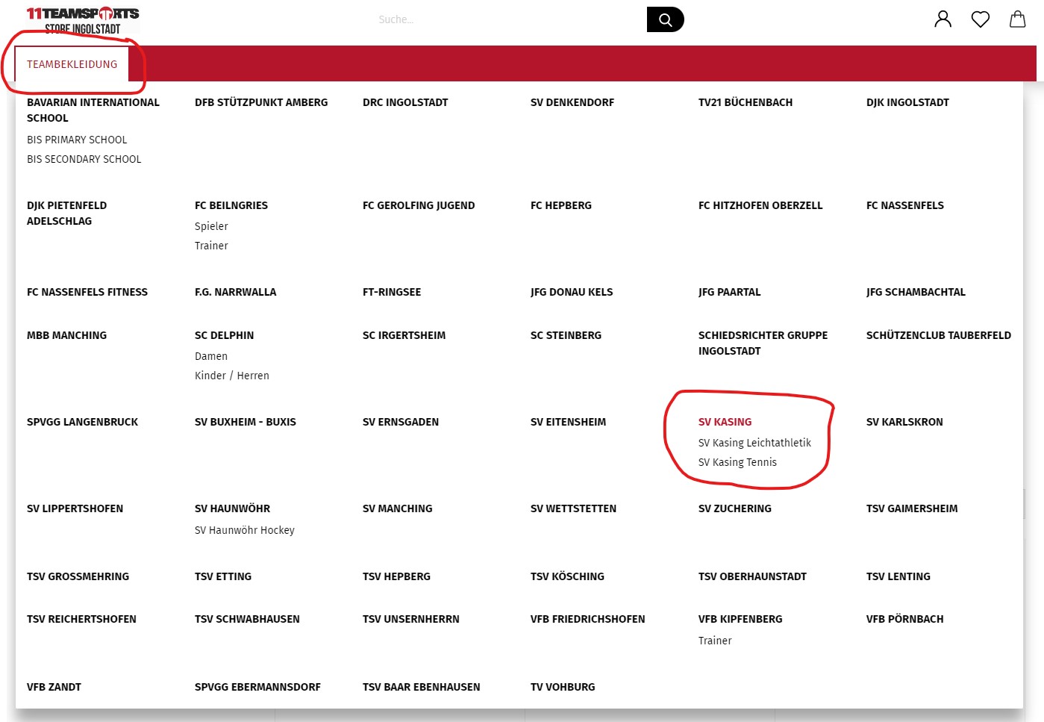
Task: Click the search magnifier button
Action: click(665, 19)
